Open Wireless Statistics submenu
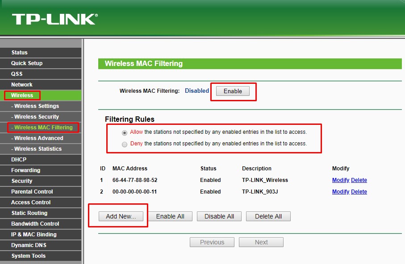The image size is (405, 264). click(x=41, y=149)
